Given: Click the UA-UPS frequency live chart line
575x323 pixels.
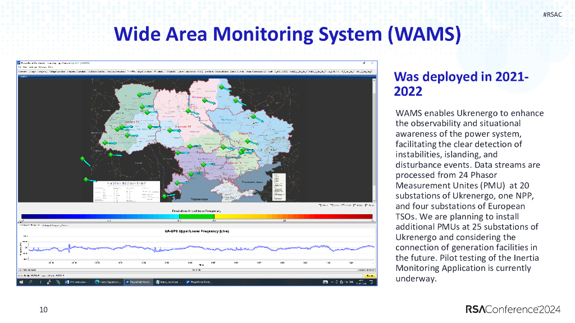Looking at the screenshot, I should coord(202,248).
